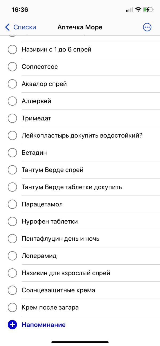160x346 pixels.
Task: Check the battery status icon
Action: pyautogui.click(x=148, y=10)
